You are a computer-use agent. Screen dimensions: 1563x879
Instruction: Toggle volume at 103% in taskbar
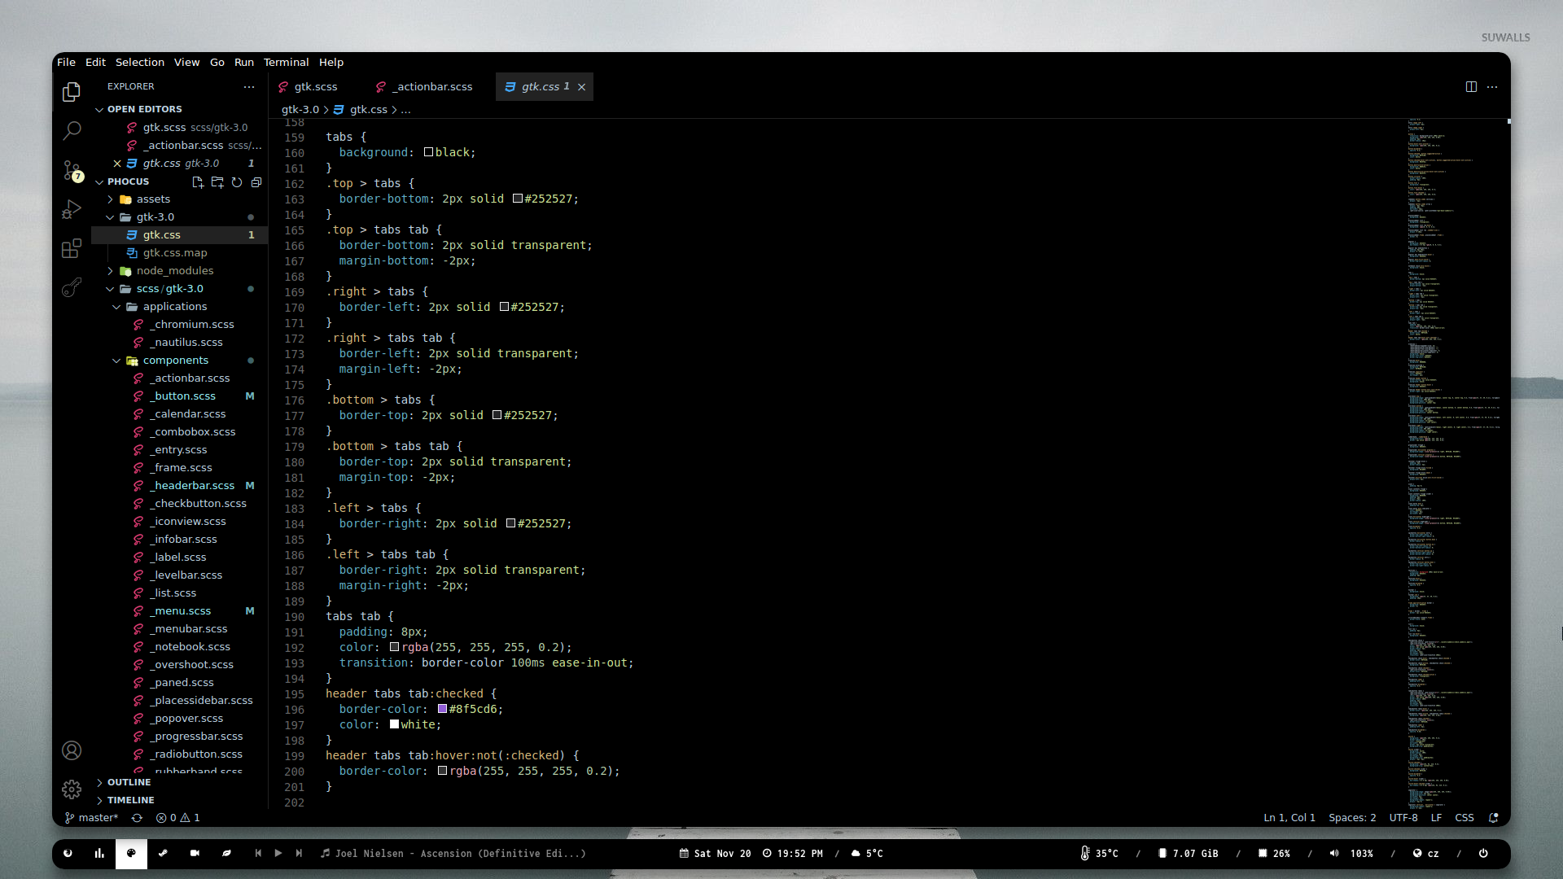1351,853
